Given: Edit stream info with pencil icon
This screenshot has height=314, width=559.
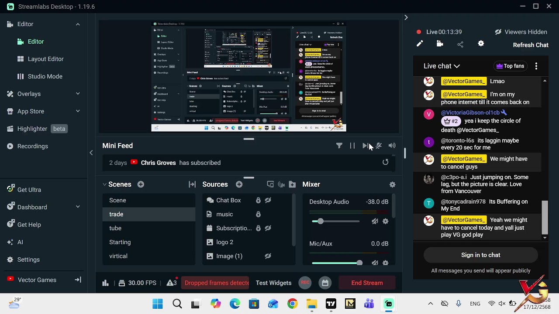Looking at the screenshot, I should coord(420,44).
